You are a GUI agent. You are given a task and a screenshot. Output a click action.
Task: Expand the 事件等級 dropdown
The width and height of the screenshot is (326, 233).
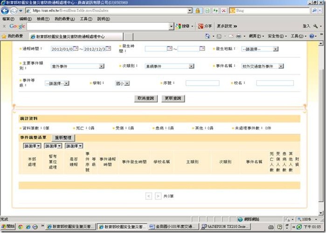[66, 83]
